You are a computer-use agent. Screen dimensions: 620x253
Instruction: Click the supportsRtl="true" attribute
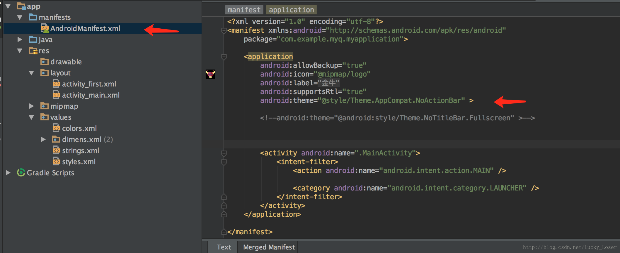(313, 92)
